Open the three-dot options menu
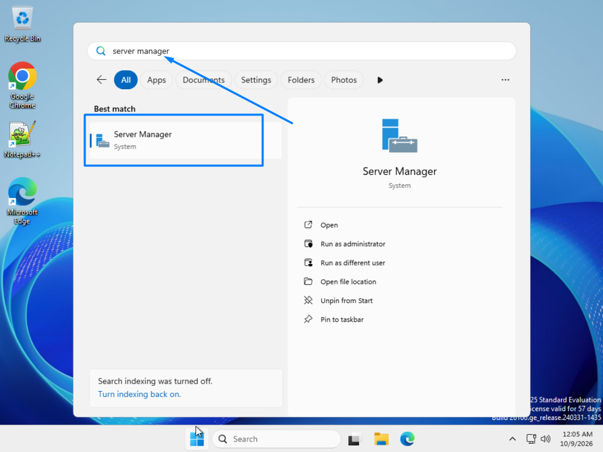 coord(505,80)
